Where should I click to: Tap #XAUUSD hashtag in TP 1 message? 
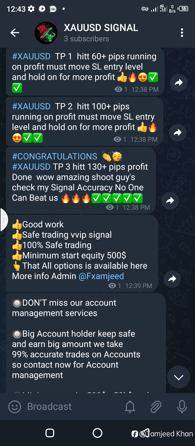click(31, 56)
